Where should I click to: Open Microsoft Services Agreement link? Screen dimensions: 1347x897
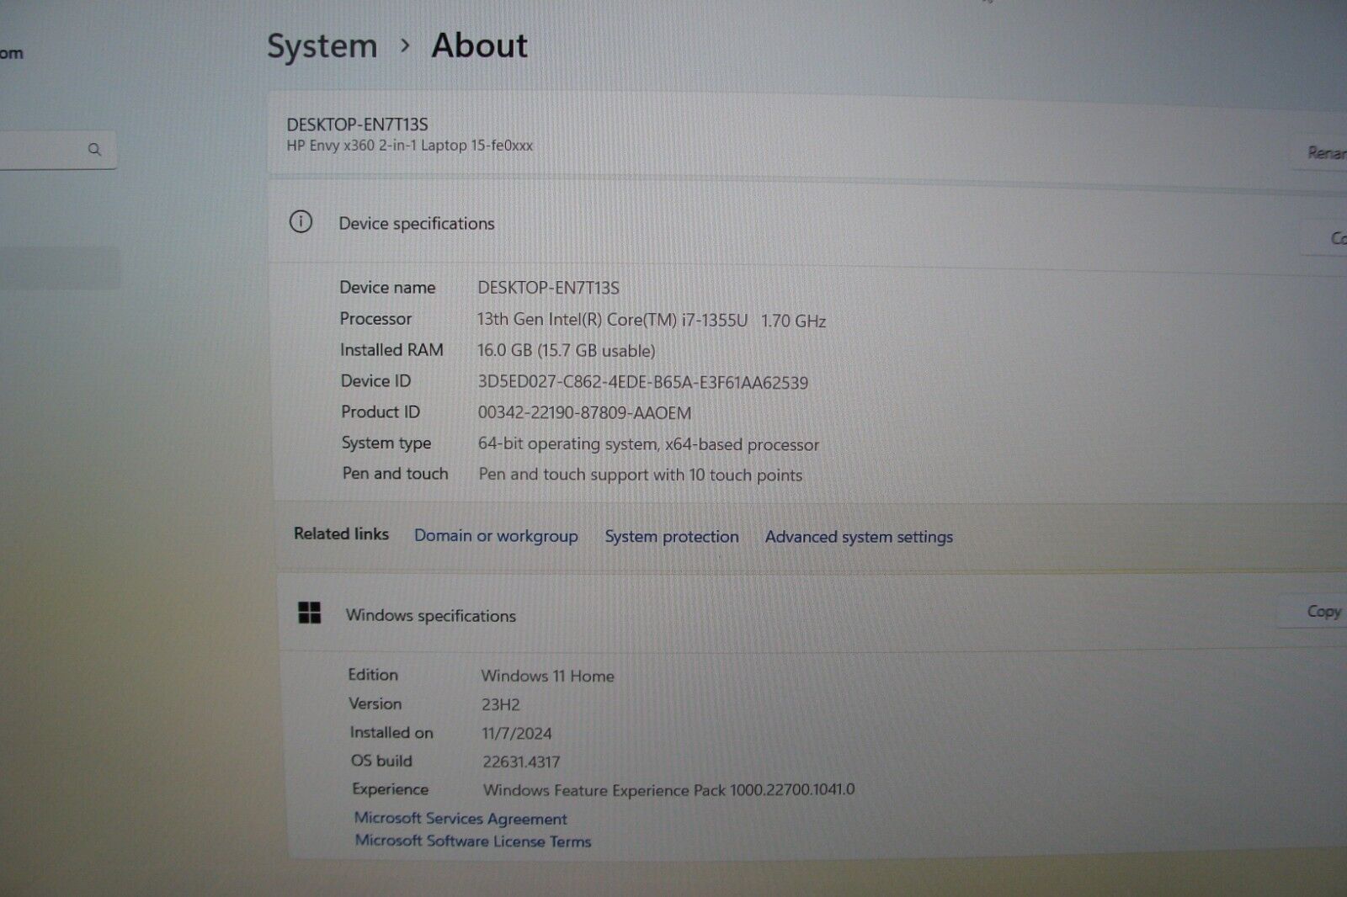coord(461,818)
